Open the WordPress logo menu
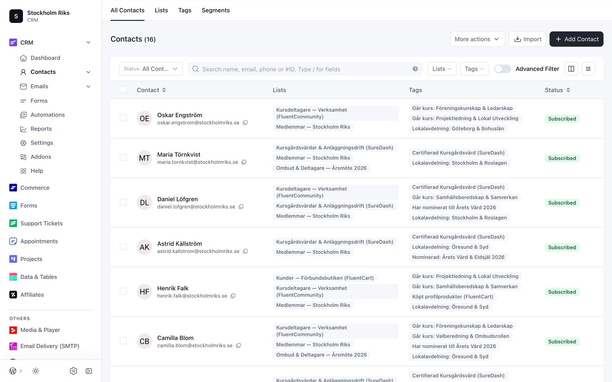The width and height of the screenshot is (612, 382). pyautogui.click(x=13, y=371)
